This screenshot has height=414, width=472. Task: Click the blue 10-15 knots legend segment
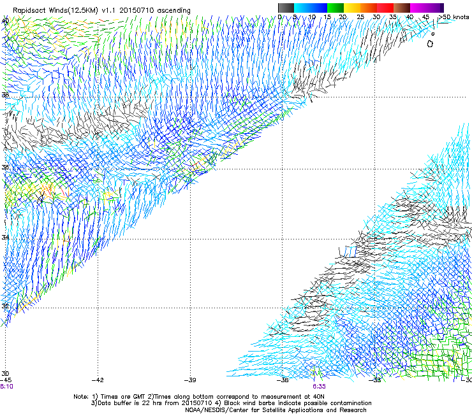[319, 8]
